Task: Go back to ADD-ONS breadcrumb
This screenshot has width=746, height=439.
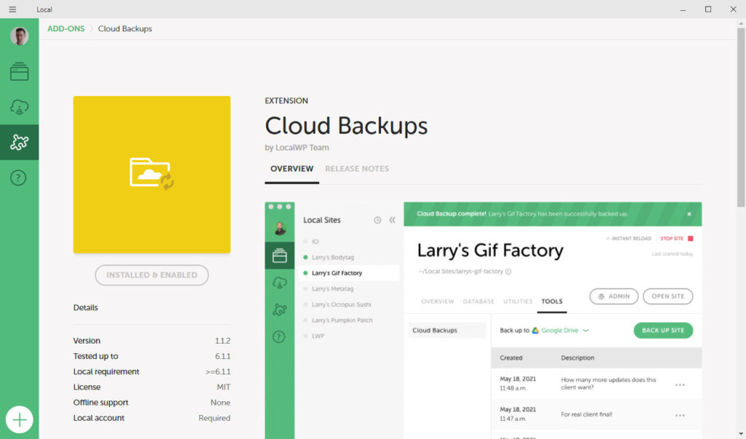Action: 66,28
